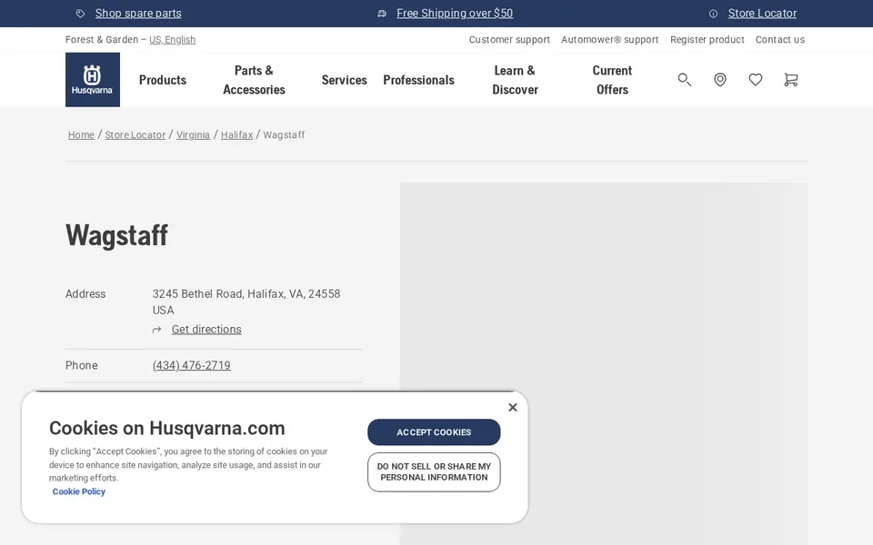This screenshot has height=545, width=873.
Task: Open the Cookie Policy link
Action: click(x=78, y=491)
